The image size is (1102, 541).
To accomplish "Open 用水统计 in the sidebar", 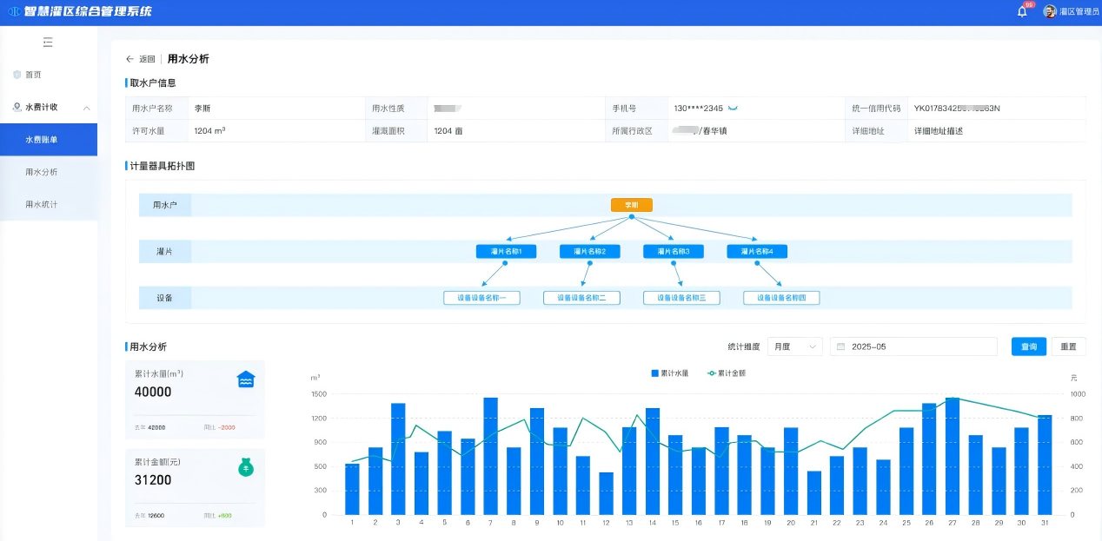I will tap(42, 204).
